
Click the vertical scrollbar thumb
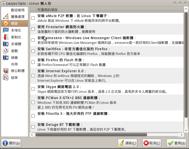pos(186,65)
